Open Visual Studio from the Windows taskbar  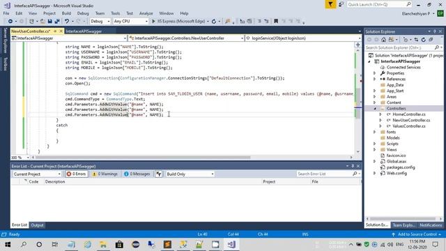[231, 245]
